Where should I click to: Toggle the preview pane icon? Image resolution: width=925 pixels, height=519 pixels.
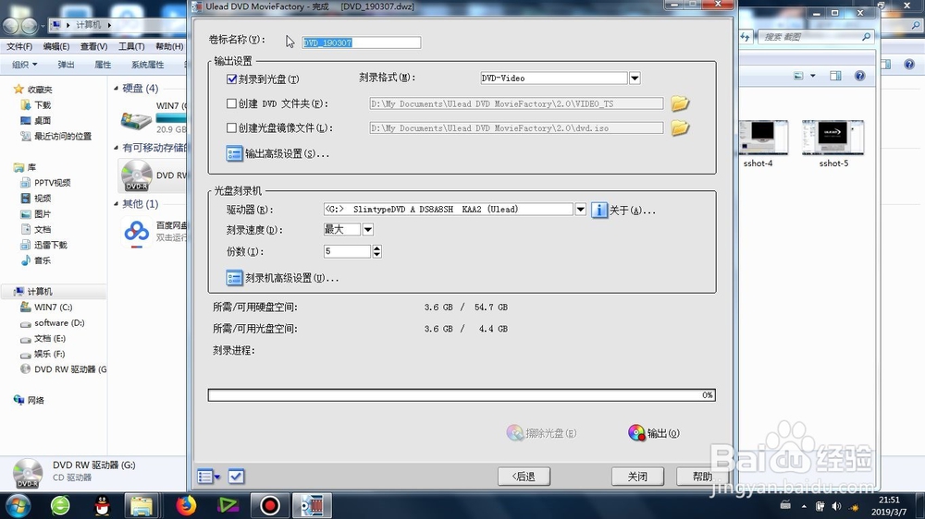(835, 76)
